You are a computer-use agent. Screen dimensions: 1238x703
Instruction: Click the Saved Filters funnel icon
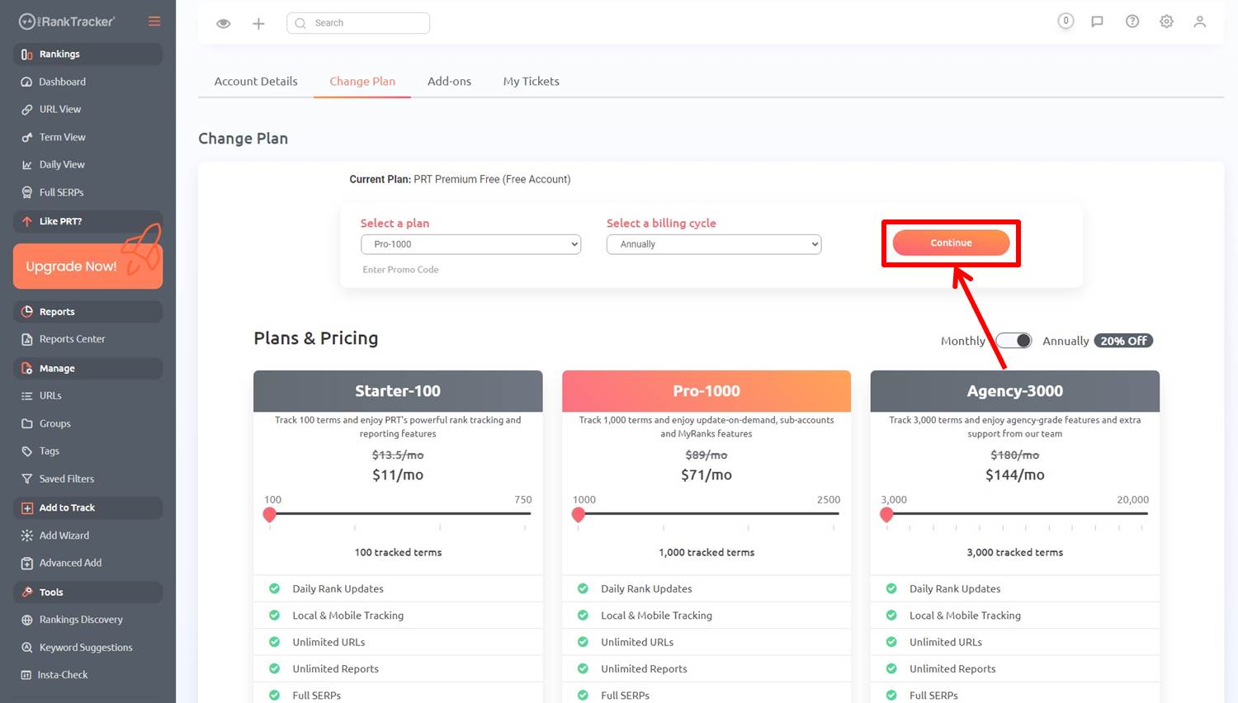[26, 479]
